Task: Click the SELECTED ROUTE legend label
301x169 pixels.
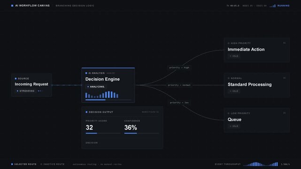Action: point(25,164)
